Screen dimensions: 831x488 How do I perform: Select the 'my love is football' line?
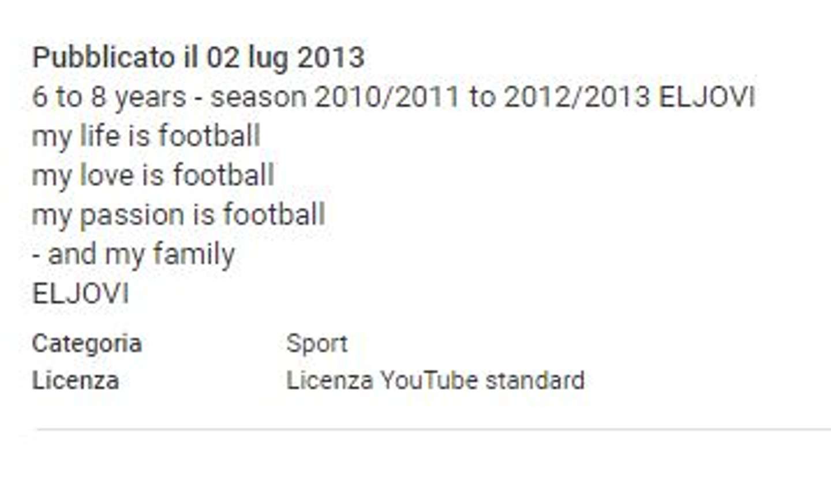tap(153, 175)
